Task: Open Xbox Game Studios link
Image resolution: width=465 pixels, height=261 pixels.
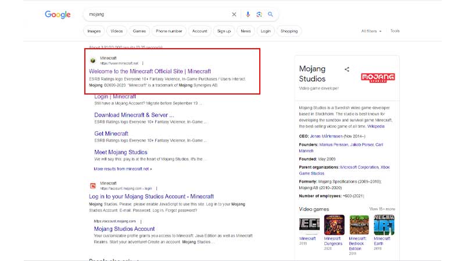Action: (x=344, y=171)
